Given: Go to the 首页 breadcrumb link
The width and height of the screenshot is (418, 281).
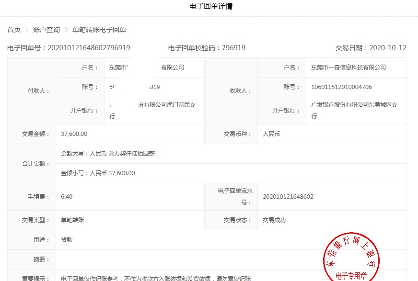Looking at the screenshot, I should pyautogui.click(x=14, y=30).
